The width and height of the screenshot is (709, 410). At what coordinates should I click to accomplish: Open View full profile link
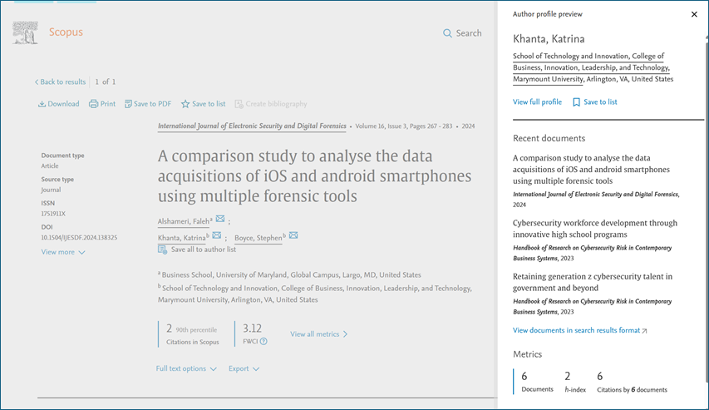[537, 102]
